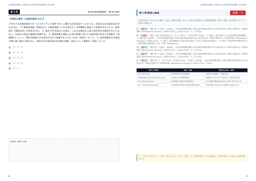Select answer option ③ ア・イ・エ

16,58
